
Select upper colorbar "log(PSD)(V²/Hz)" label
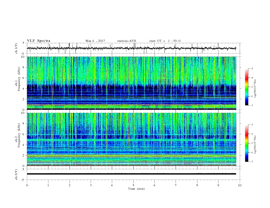(255, 89)
